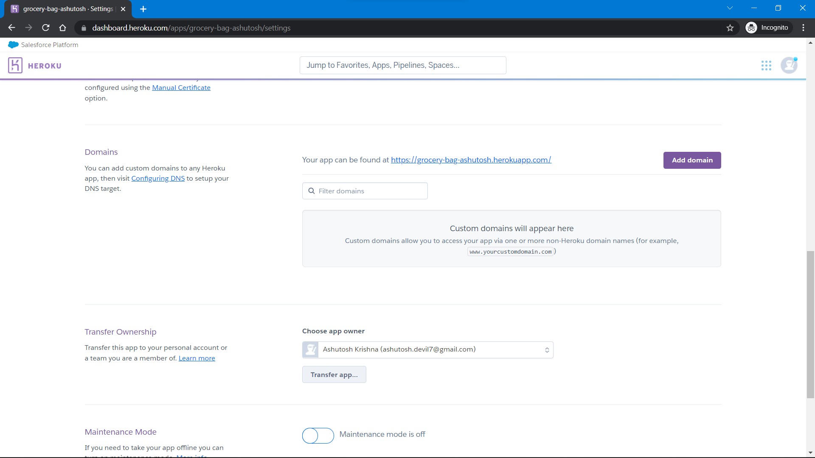The height and width of the screenshot is (458, 815).
Task: Open Chrome three-dot menu
Action: tap(803, 28)
